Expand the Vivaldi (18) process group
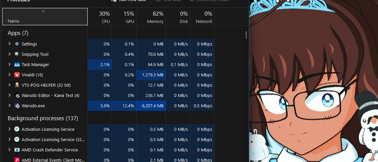Image resolution: width=378 pixels, height=162 pixels. pyautogui.click(x=9, y=75)
